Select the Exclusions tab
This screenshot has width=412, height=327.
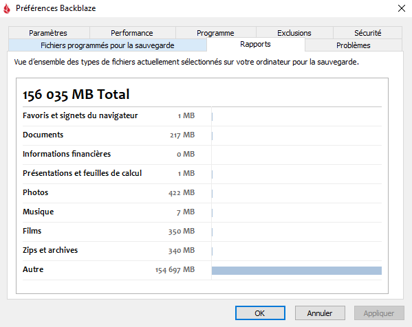coord(294,33)
